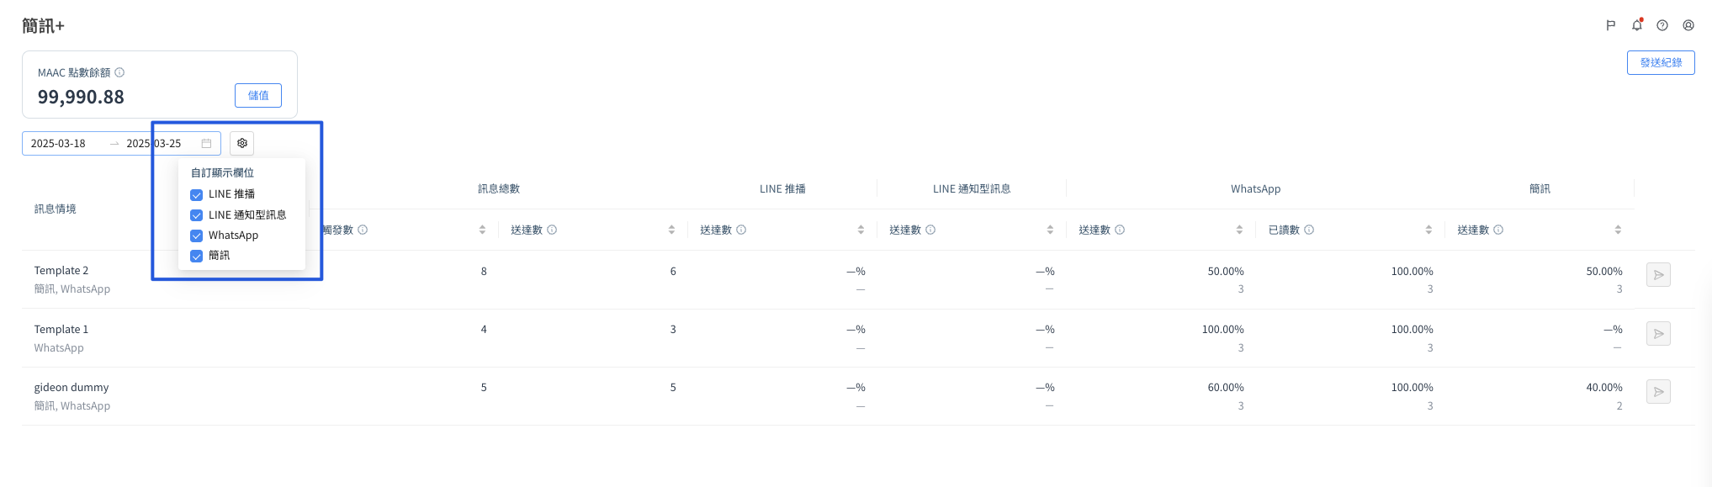The image size is (1712, 487).
Task: Uncheck the WhatsApp column checkbox
Action: pyautogui.click(x=197, y=236)
